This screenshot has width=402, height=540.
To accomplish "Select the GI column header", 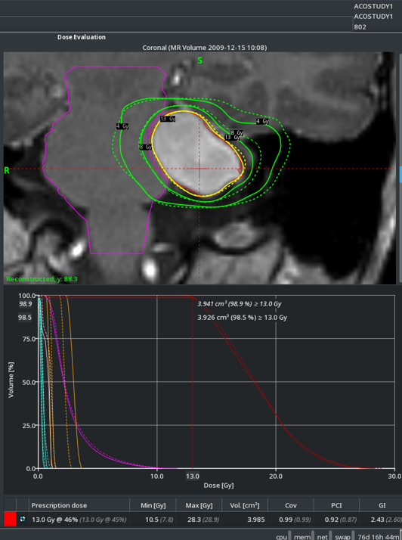I will click(x=382, y=505).
